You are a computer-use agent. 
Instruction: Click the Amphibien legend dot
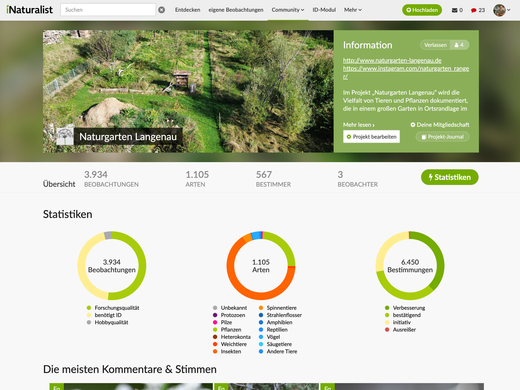pos(261,323)
